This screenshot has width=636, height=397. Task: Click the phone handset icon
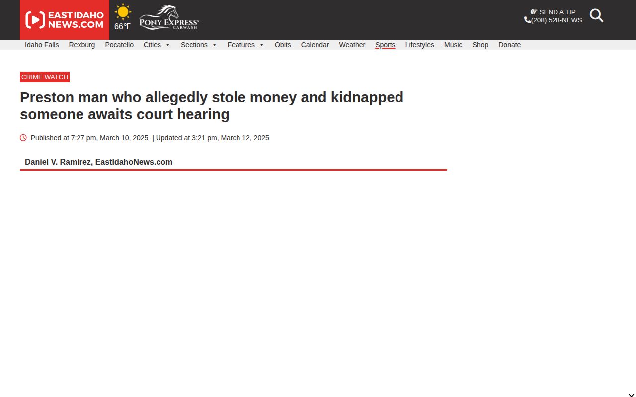(x=527, y=20)
